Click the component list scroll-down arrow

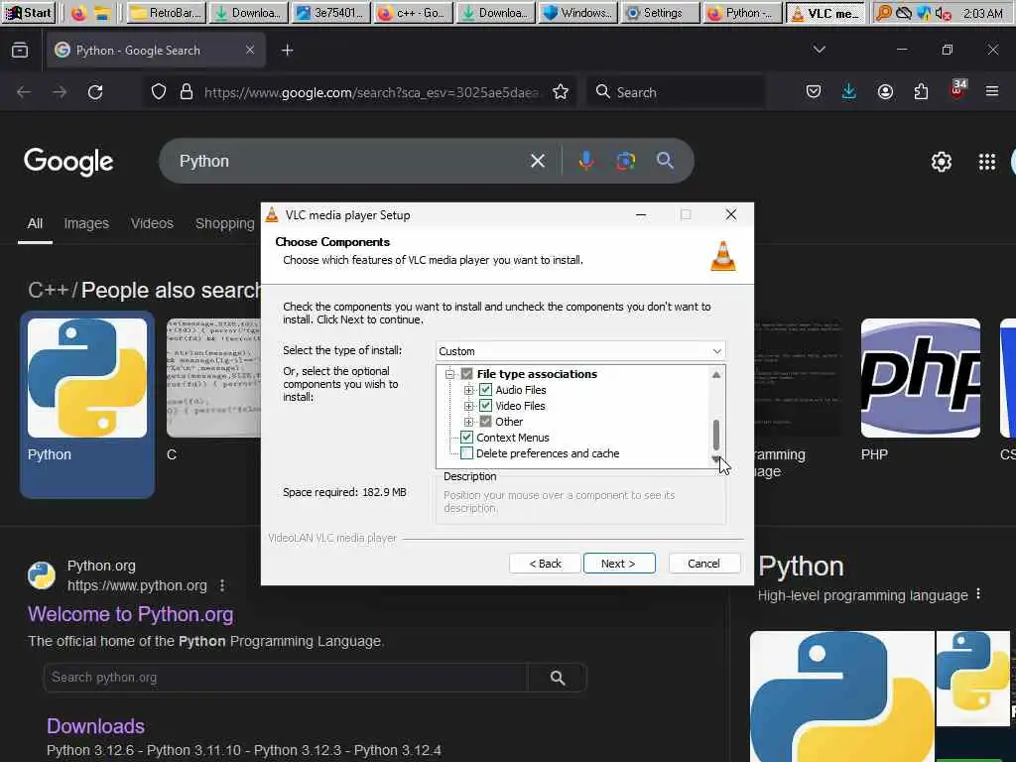(716, 459)
